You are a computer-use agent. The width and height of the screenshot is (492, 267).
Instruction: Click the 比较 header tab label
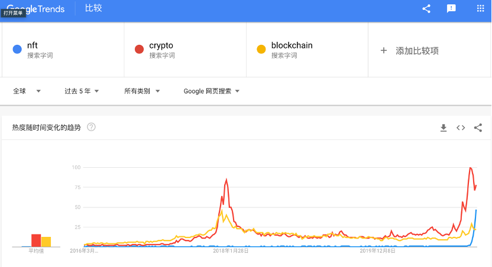pos(93,8)
